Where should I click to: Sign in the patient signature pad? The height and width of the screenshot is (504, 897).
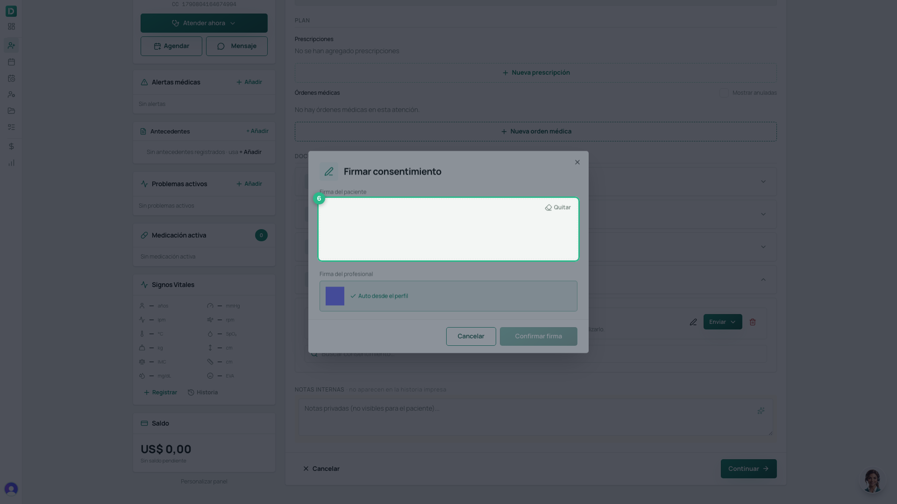tap(448, 229)
